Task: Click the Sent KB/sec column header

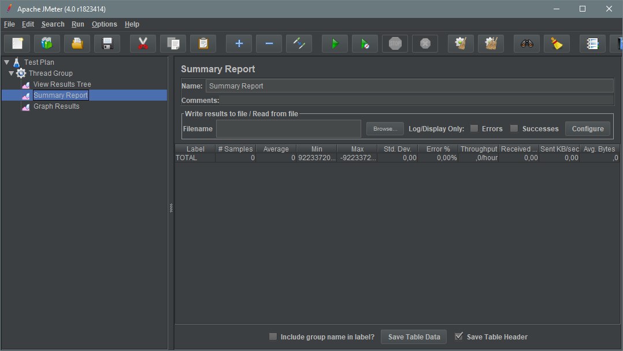Action: (559, 149)
